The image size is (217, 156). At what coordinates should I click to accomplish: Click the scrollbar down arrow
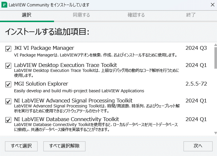(x=216, y=133)
